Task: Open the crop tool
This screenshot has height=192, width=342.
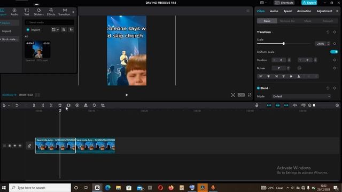Action: click(103, 106)
